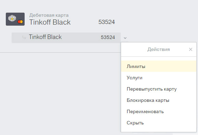This screenshot has width=198, height=135.
Task: Click the sub-card balance 53524
Action: pyautogui.click(x=108, y=37)
